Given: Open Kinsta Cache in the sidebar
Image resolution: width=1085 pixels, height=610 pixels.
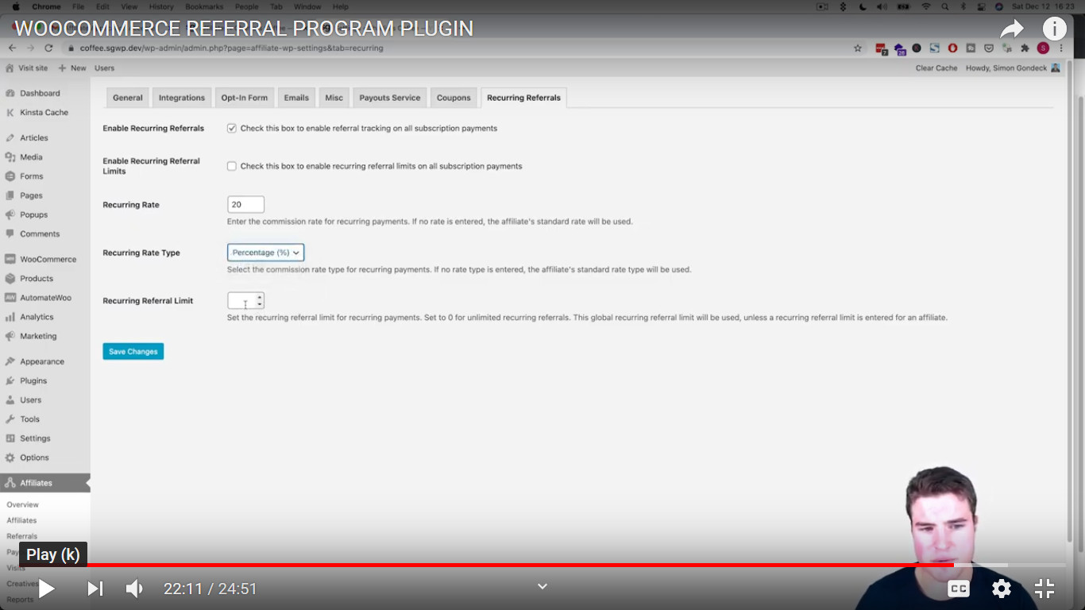Looking at the screenshot, I should pyautogui.click(x=44, y=112).
